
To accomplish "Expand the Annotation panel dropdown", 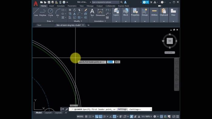I will pyautogui.click(x=100, y=21).
